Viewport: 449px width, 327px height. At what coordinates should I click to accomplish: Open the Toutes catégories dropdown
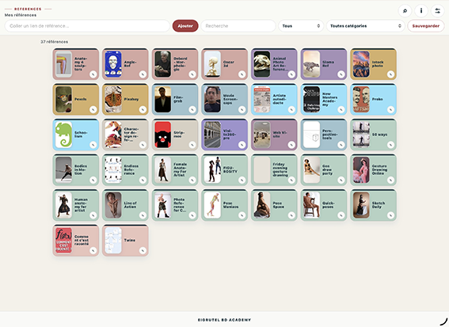tap(366, 26)
